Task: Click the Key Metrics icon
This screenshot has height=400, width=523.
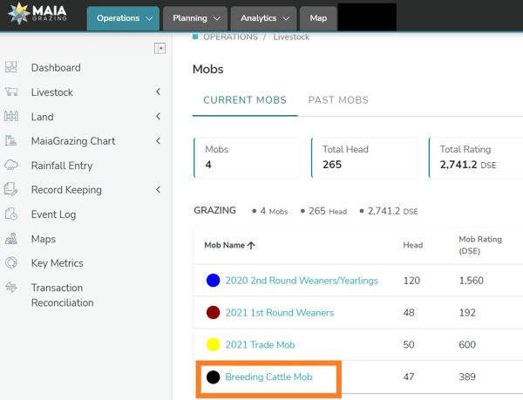Action: coord(11,263)
